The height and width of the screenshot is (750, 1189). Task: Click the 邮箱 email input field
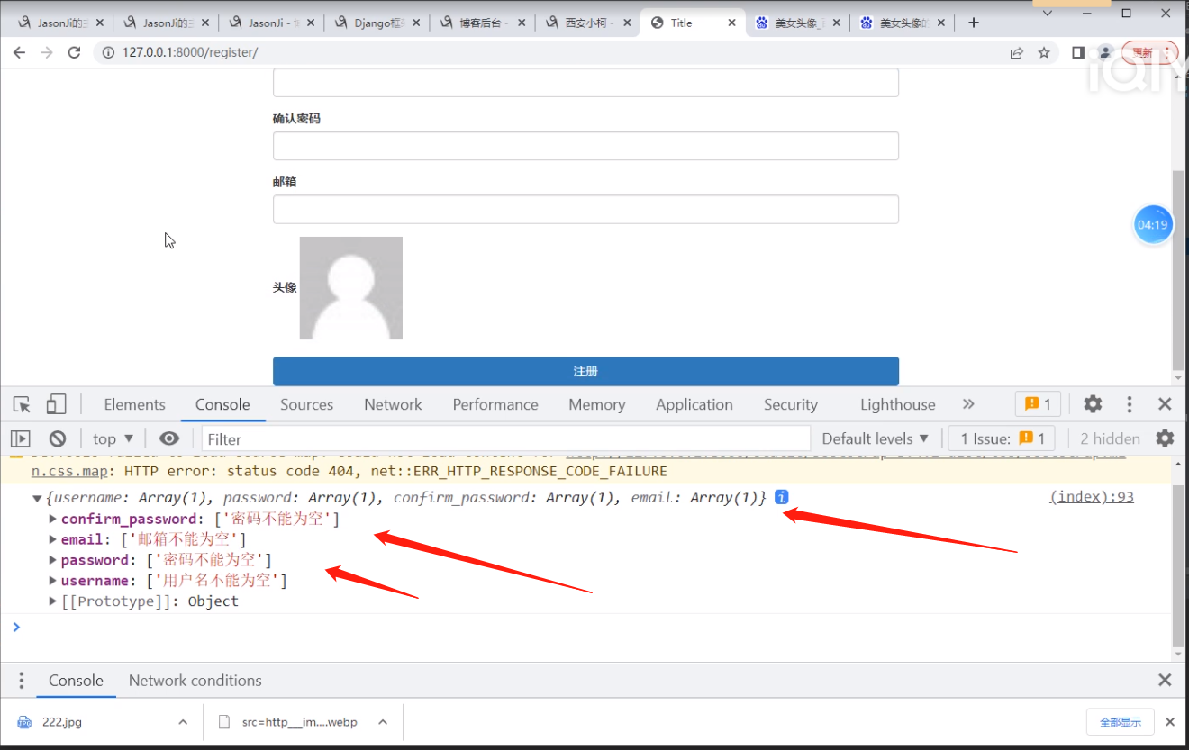(585, 209)
